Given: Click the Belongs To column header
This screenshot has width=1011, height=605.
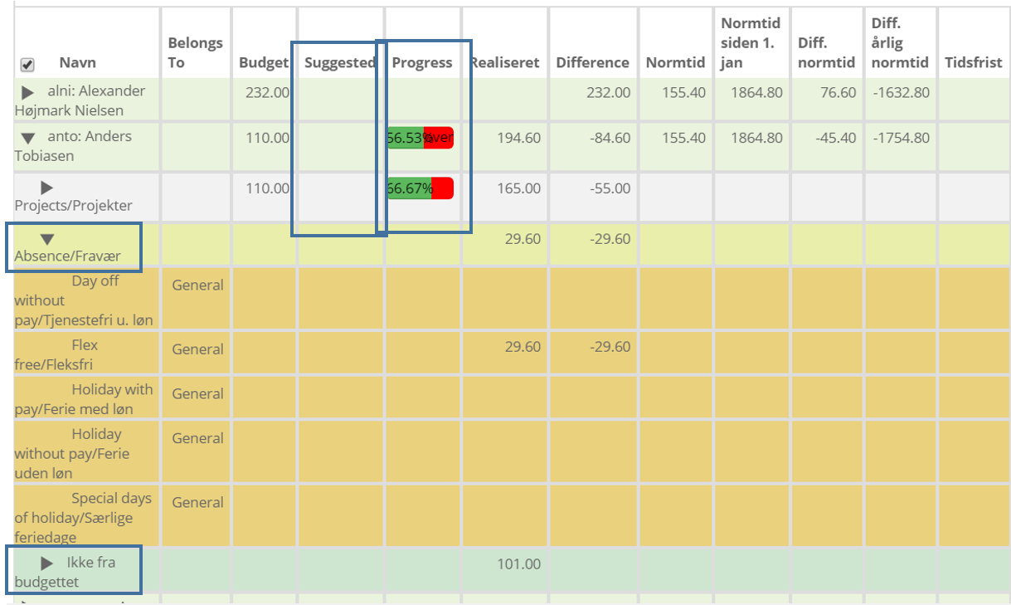Looking at the screenshot, I should click(x=195, y=52).
